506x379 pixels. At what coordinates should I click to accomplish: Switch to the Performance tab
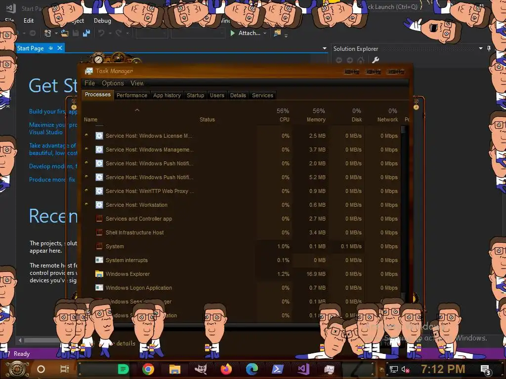point(131,95)
